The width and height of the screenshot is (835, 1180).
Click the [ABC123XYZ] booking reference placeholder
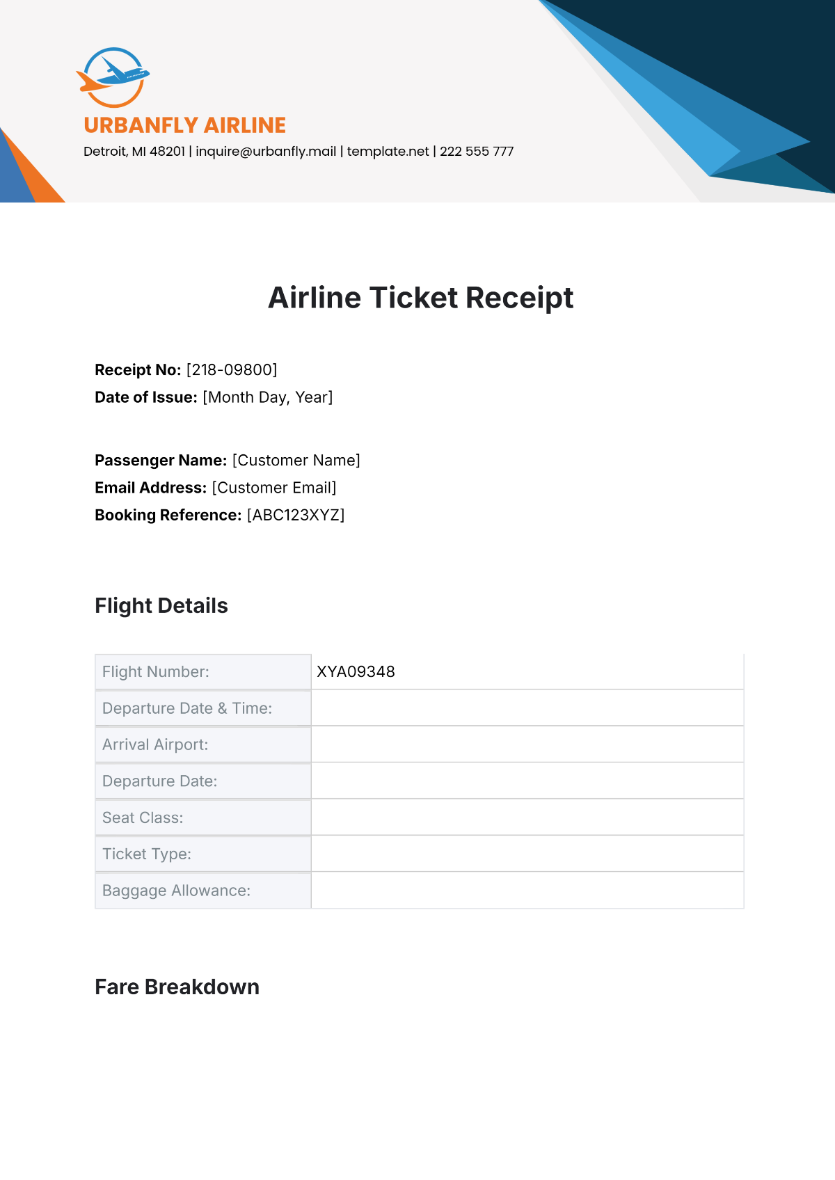click(296, 516)
